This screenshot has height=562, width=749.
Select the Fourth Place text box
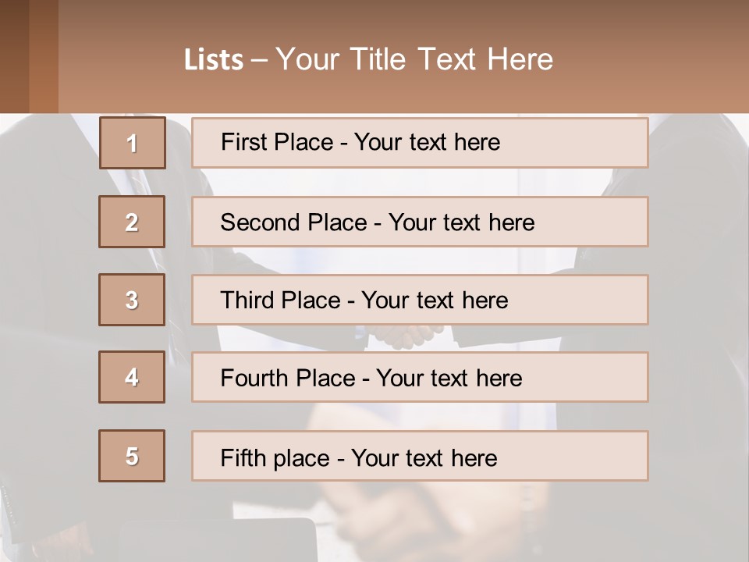(x=420, y=378)
